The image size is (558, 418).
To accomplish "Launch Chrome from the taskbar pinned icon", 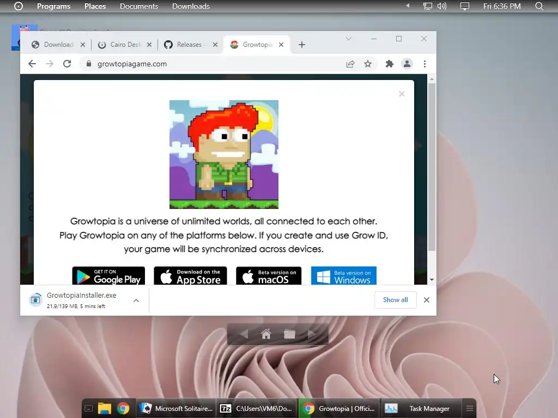I will pos(123,409).
